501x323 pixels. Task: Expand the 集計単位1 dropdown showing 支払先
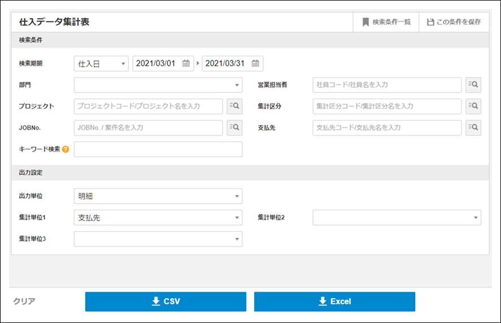point(158,218)
